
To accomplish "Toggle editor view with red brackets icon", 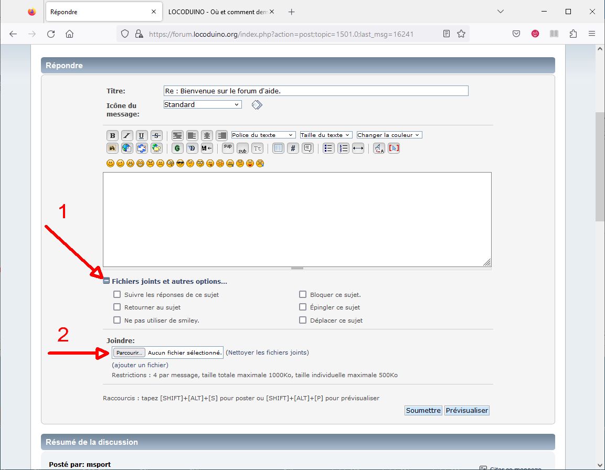I will tap(394, 148).
